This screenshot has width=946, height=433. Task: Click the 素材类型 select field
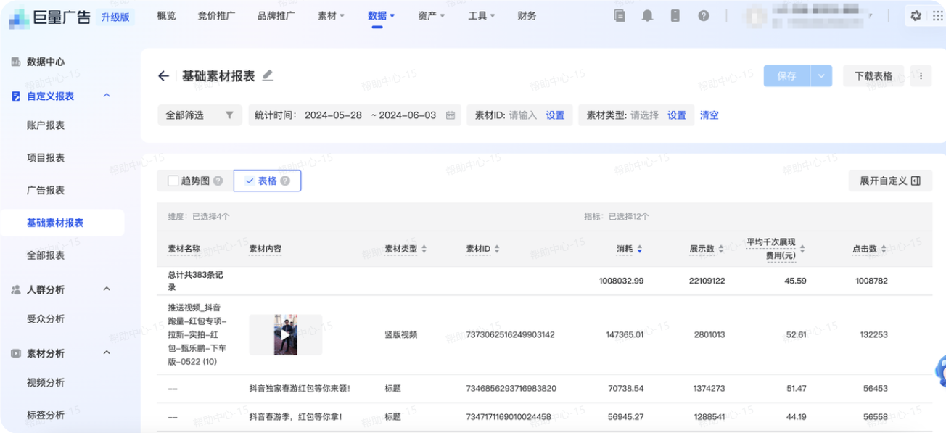point(645,115)
